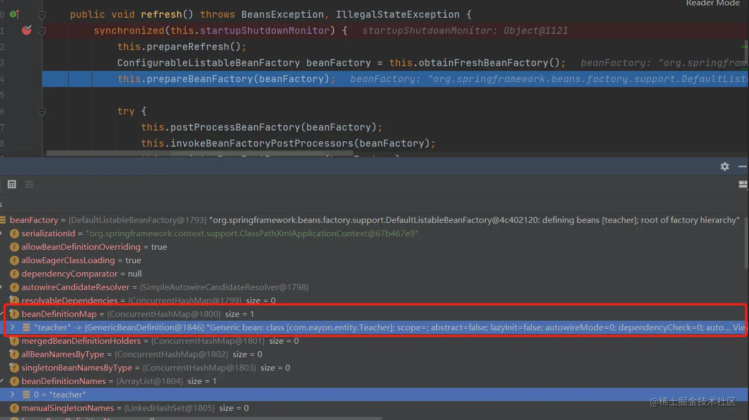Click inline hint "startupShutdownMonitor: Object@1121"
The height and width of the screenshot is (420, 749).
pos(465,31)
